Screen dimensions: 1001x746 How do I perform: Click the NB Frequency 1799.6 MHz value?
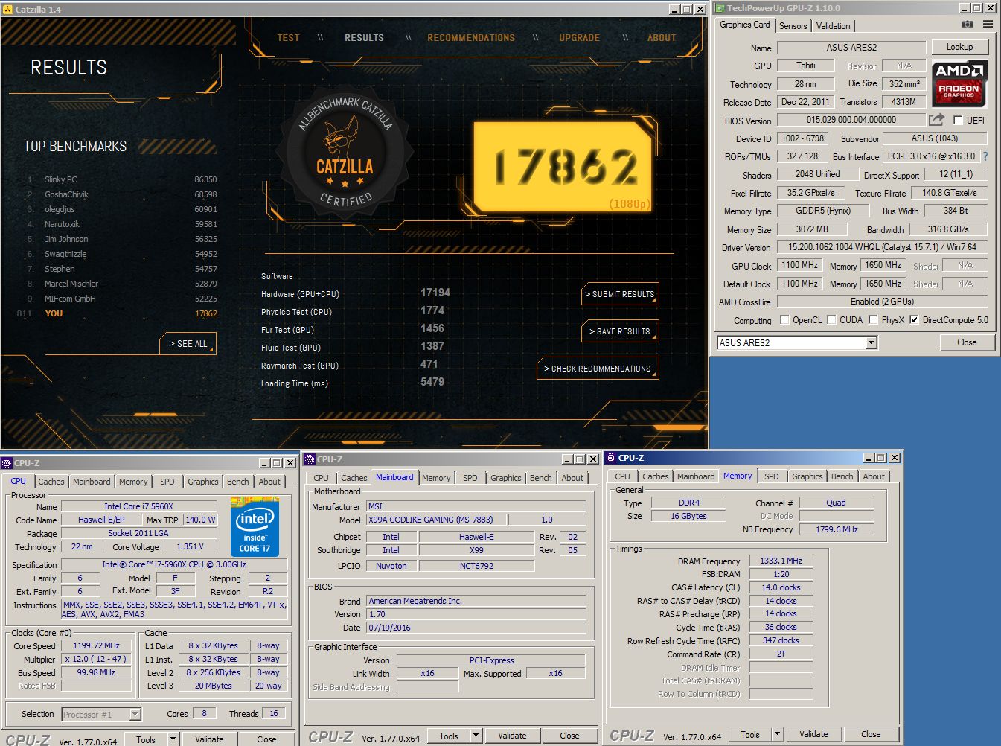click(837, 529)
